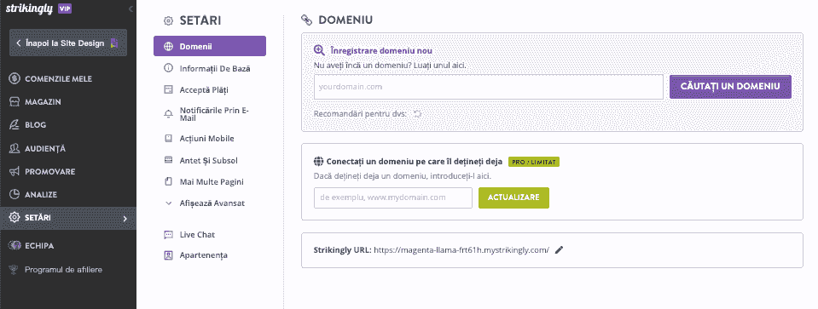Click Recomandări pentru dvs label

[360, 114]
